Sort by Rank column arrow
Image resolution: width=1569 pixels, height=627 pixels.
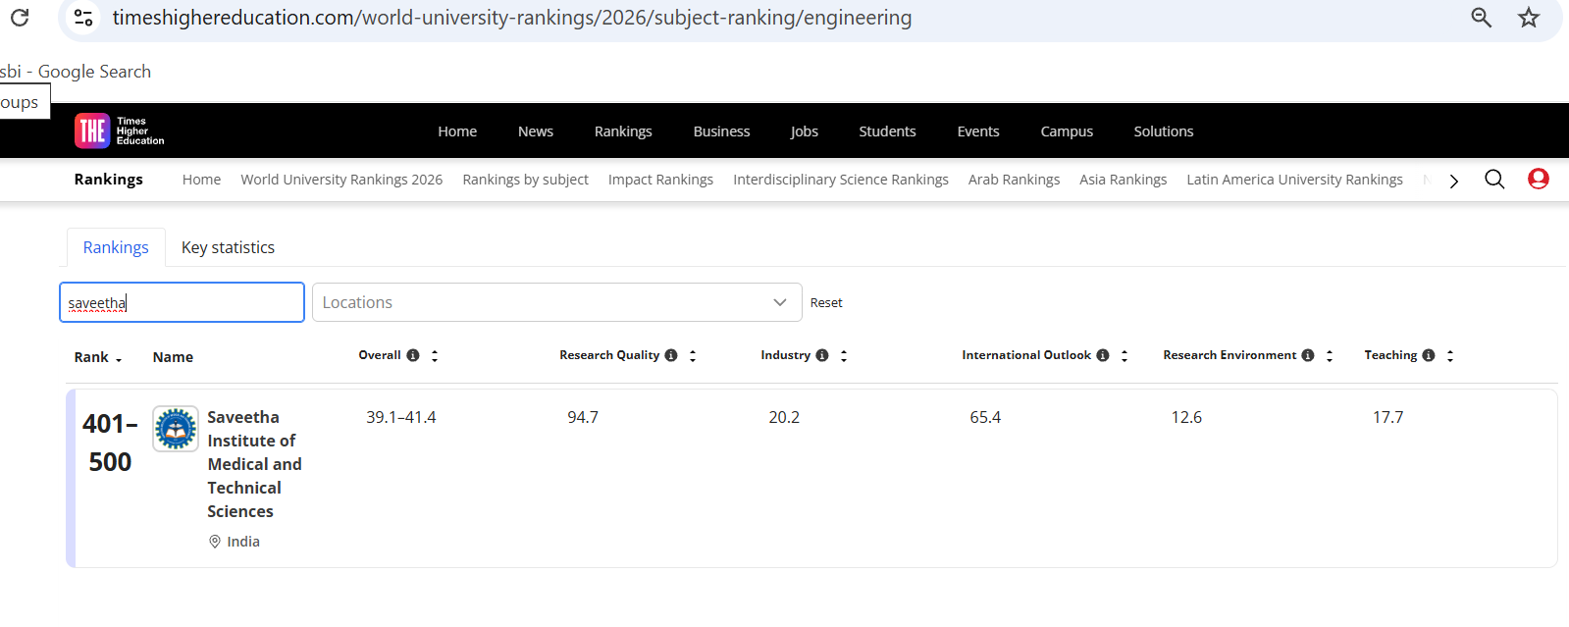point(119,359)
